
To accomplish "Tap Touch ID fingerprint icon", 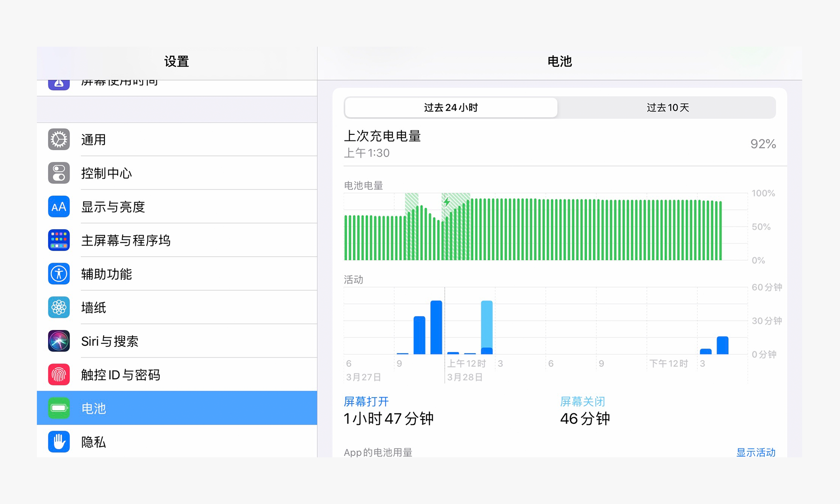I will tap(59, 375).
